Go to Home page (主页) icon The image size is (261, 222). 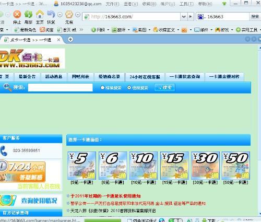pyautogui.click(x=40, y=15)
